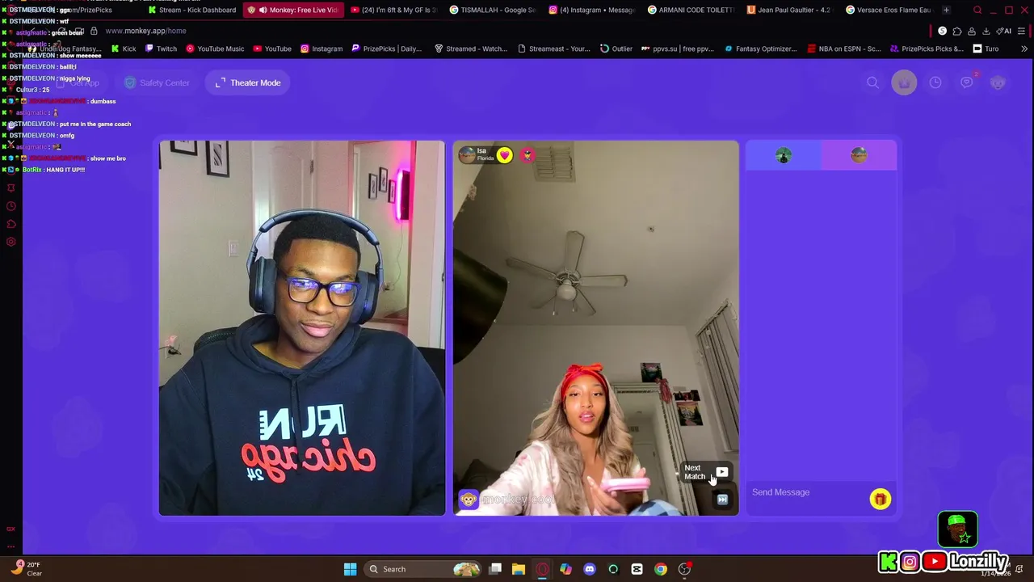Screen dimensions: 1034x582
Task: Send a gift with the yellow gift icon
Action: point(880,499)
